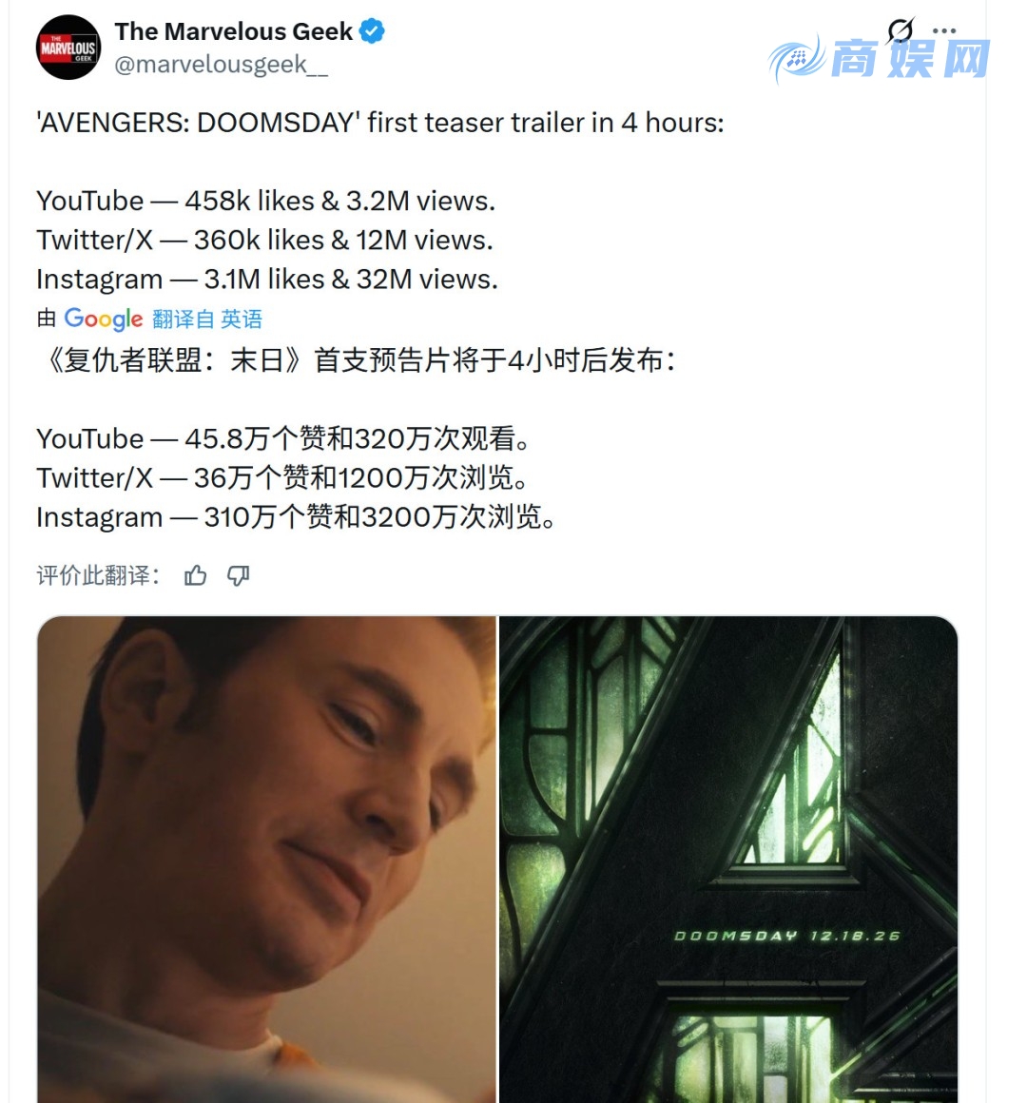The width and height of the screenshot is (1027, 1103).
Task: Rate translation with thumbs up
Action: pyautogui.click(x=196, y=575)
